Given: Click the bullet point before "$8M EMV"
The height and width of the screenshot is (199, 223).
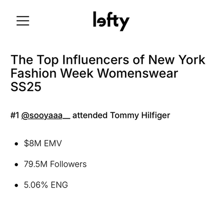Looking at the screenshot, I should tap(17, 144).
